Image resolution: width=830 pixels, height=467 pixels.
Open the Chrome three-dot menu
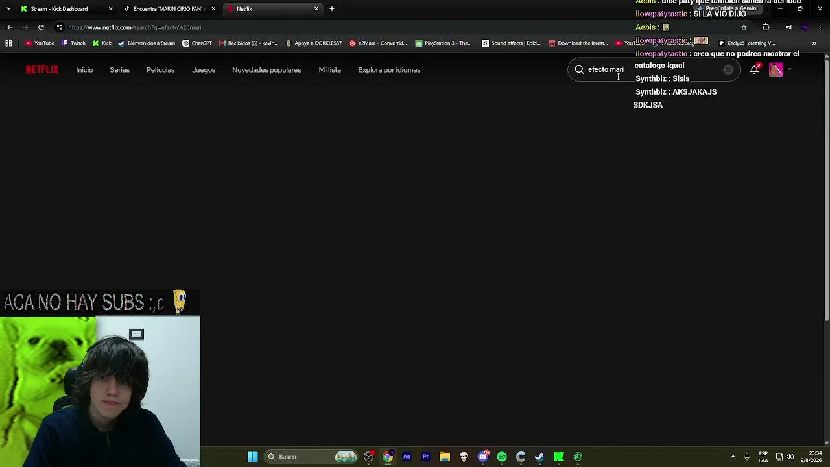click(x=820, y=27)
